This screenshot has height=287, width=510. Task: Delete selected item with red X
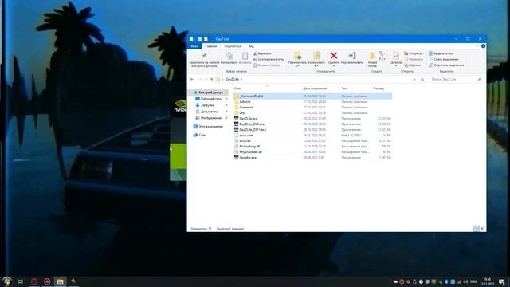click(333, 58)
